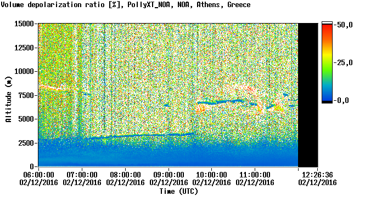Click the 7500 altitude tick label
The image size is (365, 213).
pyautogui.click(x=26, y=95)
